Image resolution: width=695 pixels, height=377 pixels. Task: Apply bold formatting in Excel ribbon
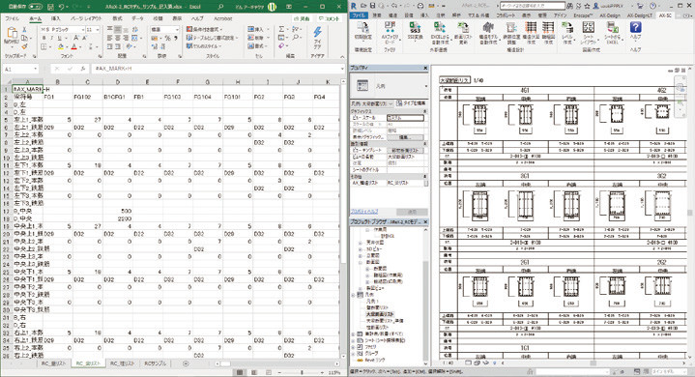[x=43, y=38]
